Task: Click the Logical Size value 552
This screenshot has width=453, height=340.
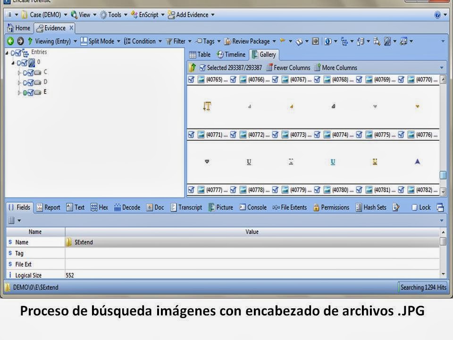Action: [x=70, y=275]
